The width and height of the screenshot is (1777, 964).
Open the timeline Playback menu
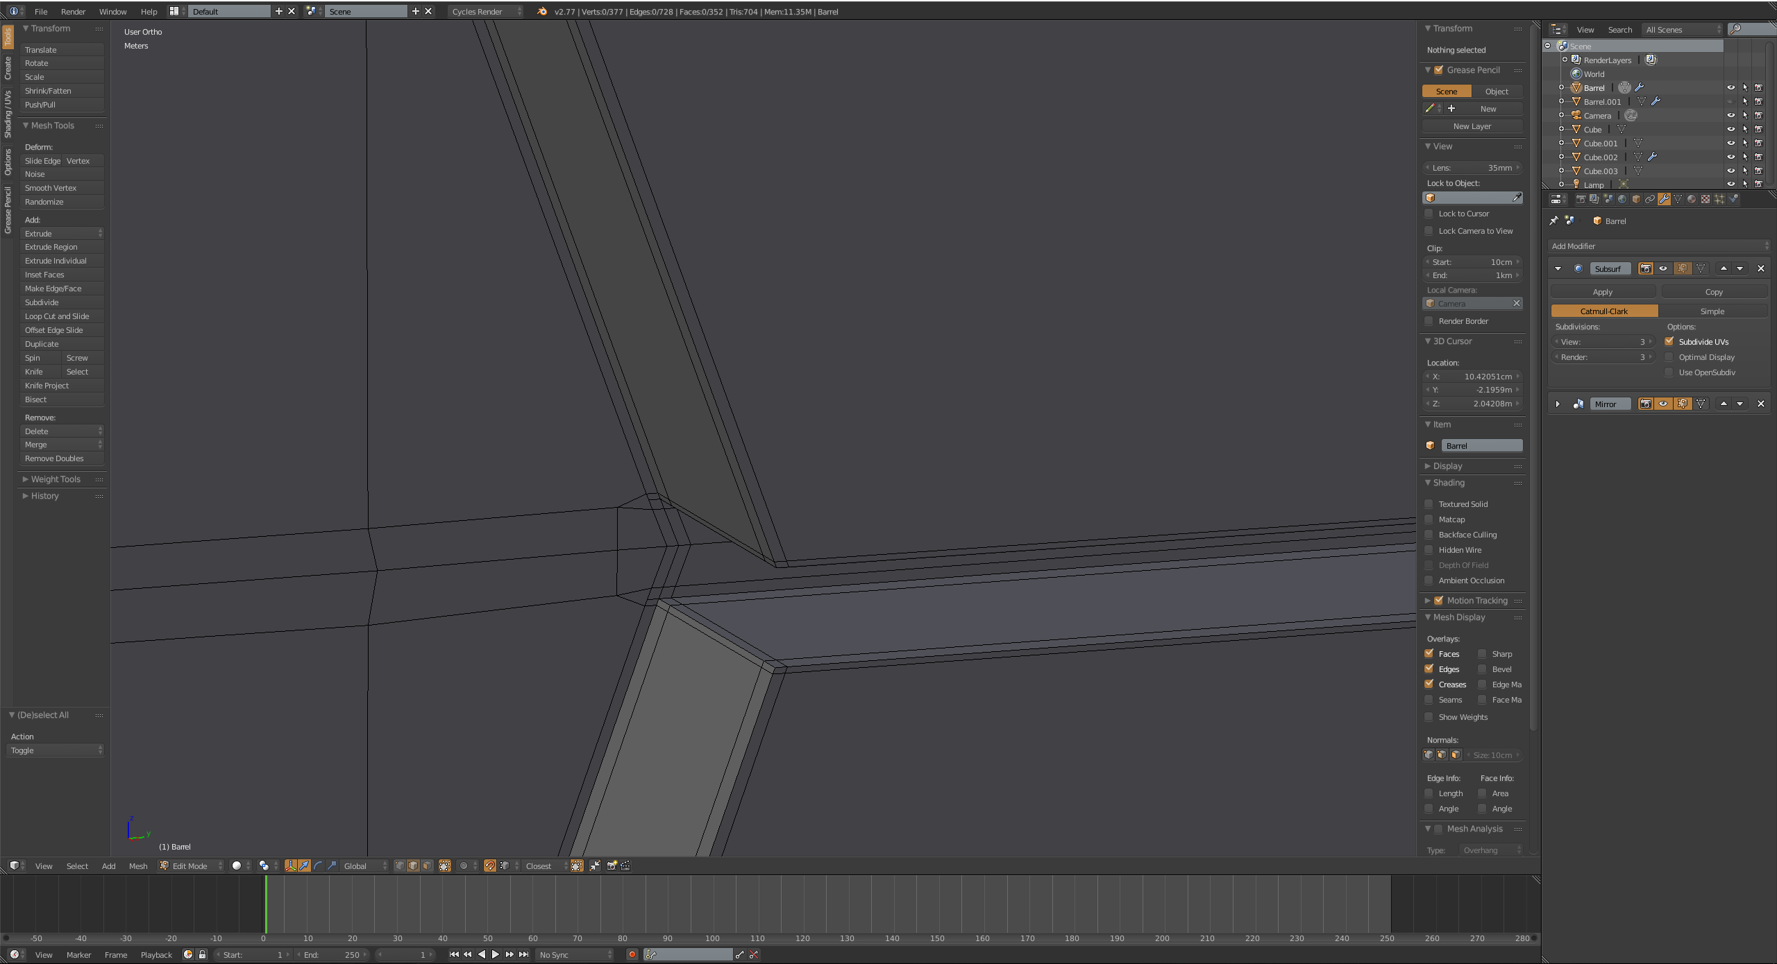pos(156,954)
